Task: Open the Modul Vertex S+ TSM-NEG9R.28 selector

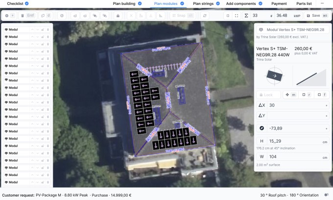Action: pyautogui.click(x=293, y=29)
